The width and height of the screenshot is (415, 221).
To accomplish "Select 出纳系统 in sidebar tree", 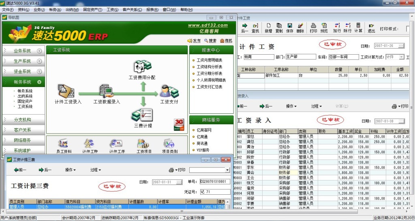I will point(25,96).
